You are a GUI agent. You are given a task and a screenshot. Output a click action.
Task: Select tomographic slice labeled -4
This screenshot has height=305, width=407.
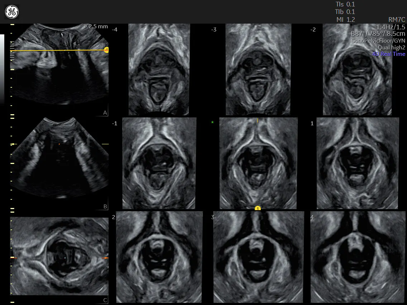pos(159,69)
